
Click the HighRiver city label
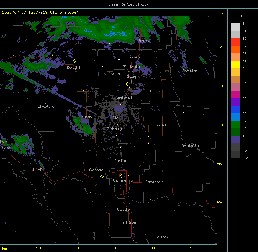129,222
